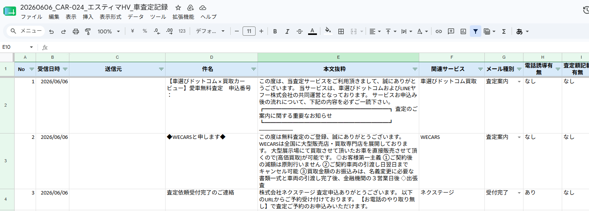Open horizontal align dropdown
589x211 pixels.
coord(375,31)
